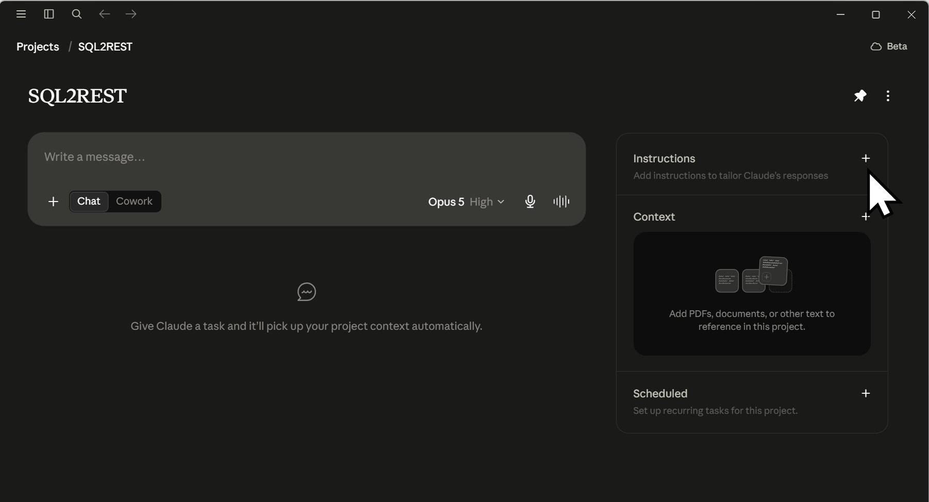Open the hamburger menu
Screen dimensions: 929x502
coord(21,14)
